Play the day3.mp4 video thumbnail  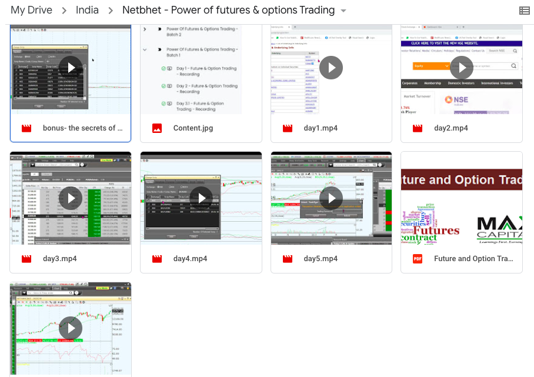(x=71, y=198)
